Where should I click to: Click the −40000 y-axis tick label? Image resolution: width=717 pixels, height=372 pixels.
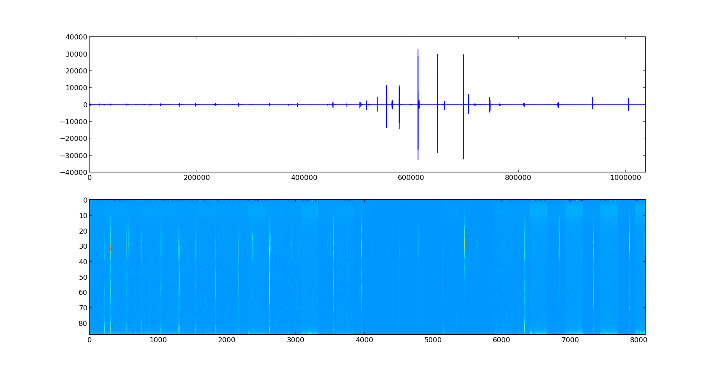point(74,172)
